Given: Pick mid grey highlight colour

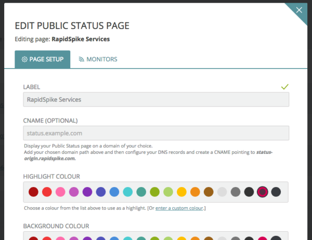Looking at the screenshot, I should coord(236,192).
